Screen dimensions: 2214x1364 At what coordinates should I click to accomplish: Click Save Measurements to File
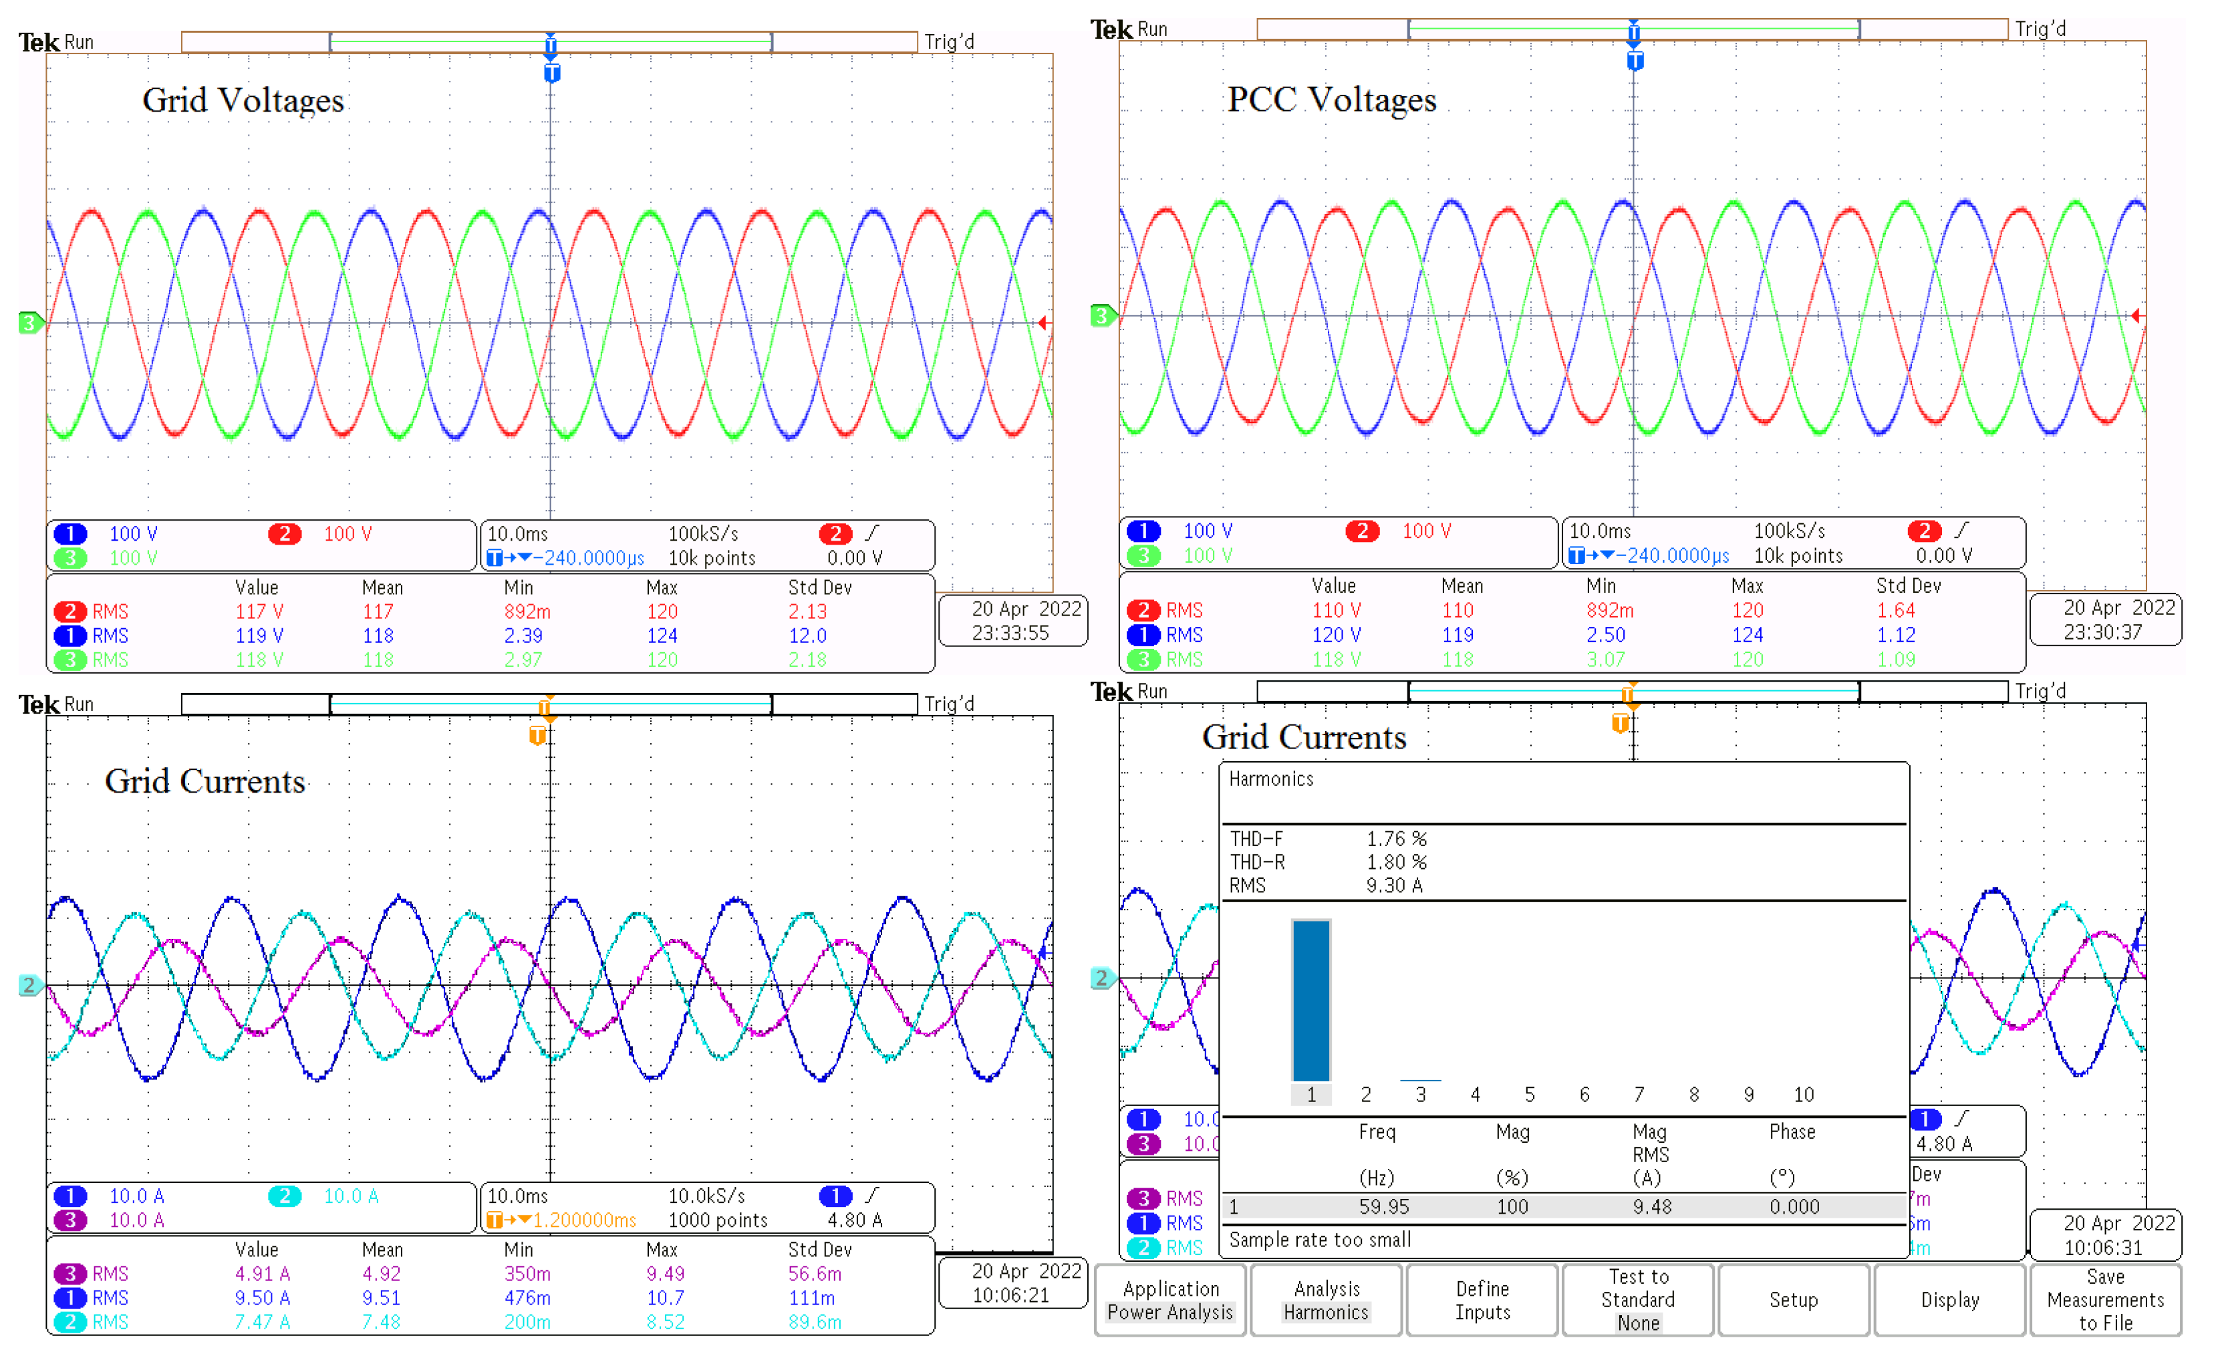(2105, 1299)
